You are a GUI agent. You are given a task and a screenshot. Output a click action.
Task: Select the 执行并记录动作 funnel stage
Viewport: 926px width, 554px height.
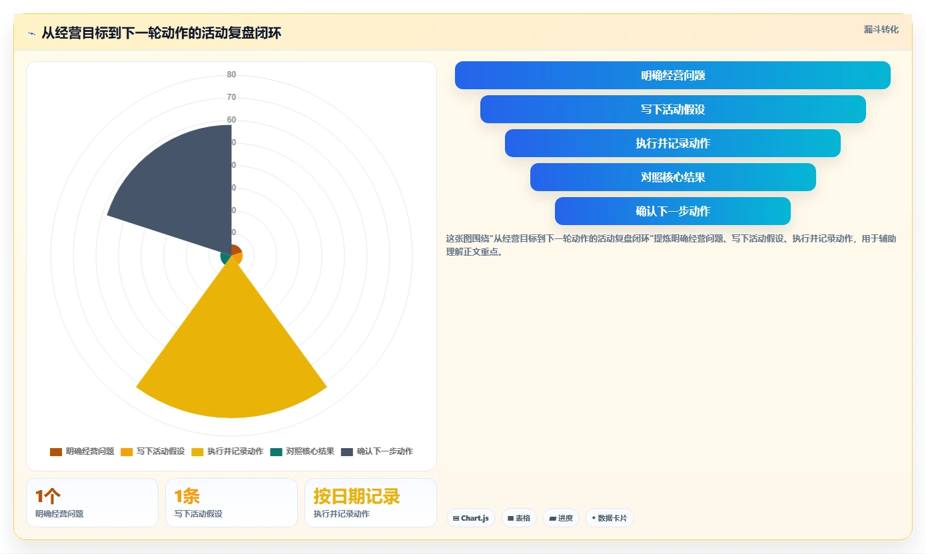673,143
